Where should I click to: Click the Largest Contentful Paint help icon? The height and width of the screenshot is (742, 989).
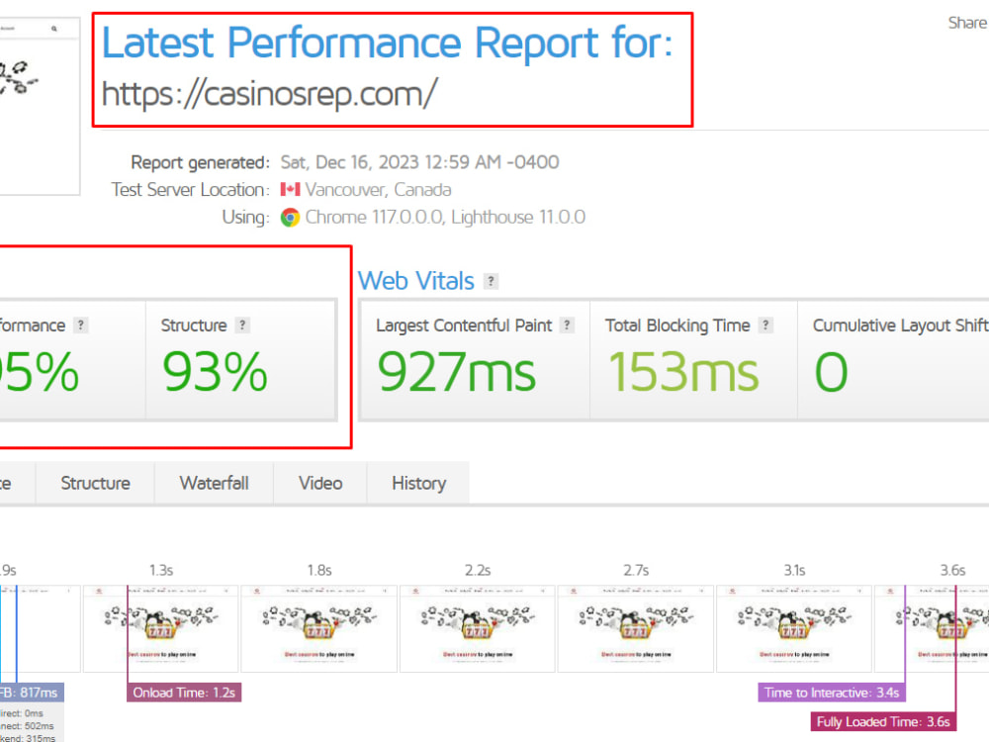(567, 325)
